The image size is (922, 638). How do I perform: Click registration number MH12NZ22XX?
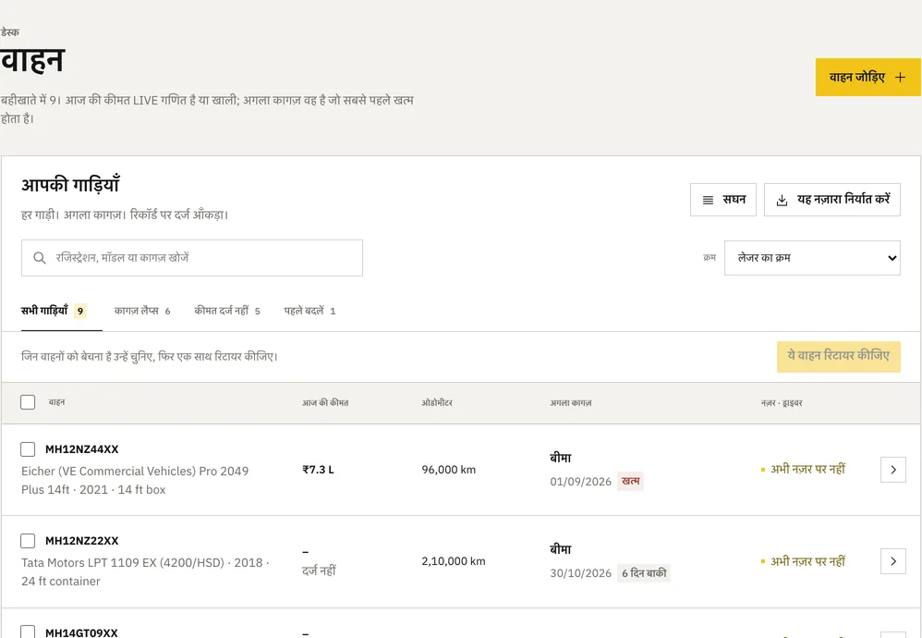pyautogui.click(x=81, y=541)
